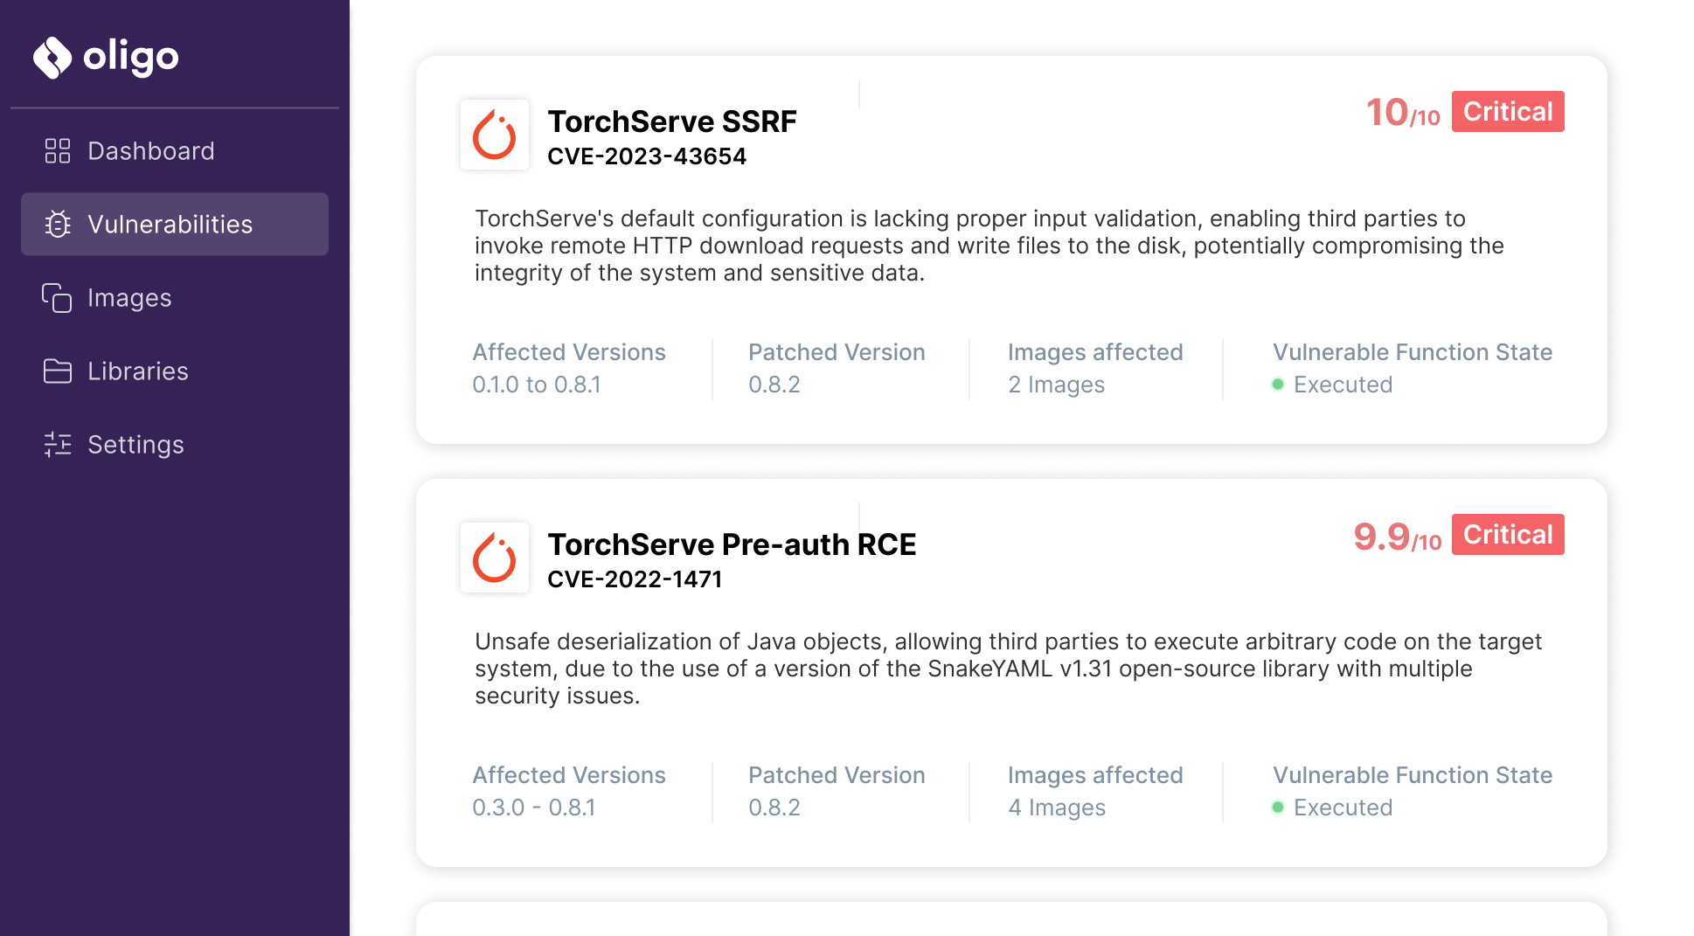
Task: Select CVE-2022-1471 identifier text
Action: (x=635, y=579)
